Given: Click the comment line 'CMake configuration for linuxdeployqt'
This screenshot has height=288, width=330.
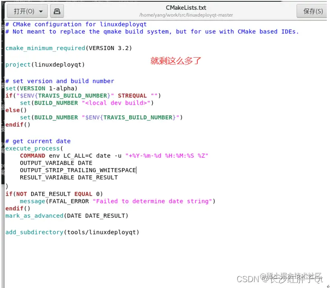Looking at the screenshot, I should pyautogui.click(x=76, y=24).
